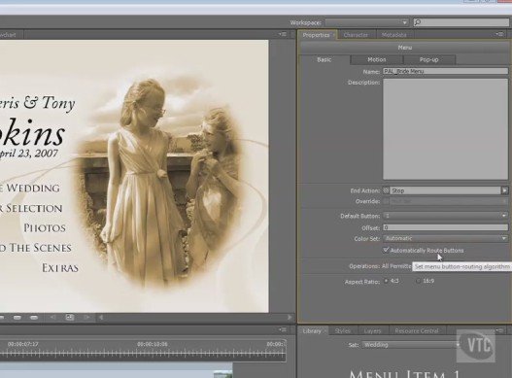Click the Operations All Permitted link

(x=396, y=266)
